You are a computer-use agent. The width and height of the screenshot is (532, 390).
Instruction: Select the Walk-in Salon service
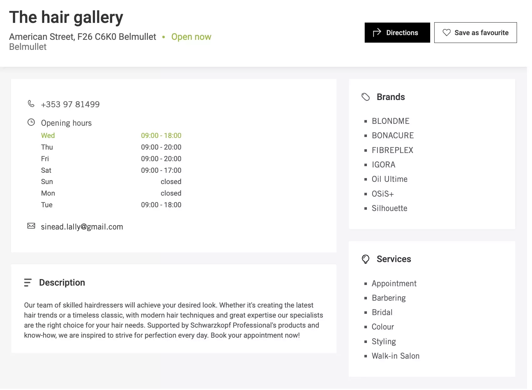coord(395,356)
